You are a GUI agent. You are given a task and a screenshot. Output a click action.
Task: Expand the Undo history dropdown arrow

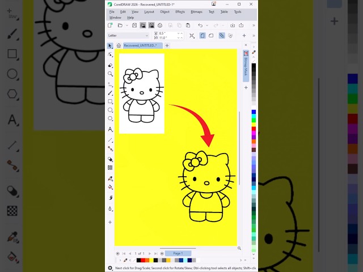coord(207,25)
